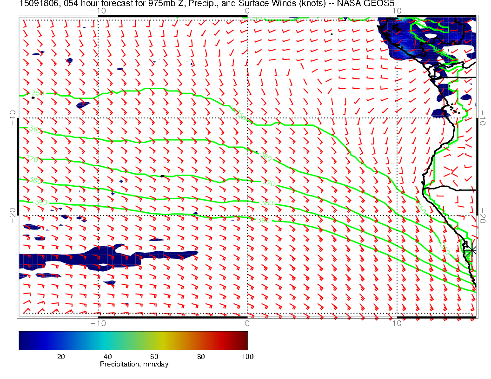Click the 350 contour label near the left edge
The image size is (491, 379).
[x=37, y=94]
